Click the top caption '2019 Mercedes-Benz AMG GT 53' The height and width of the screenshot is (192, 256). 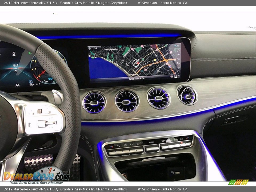[x=30, y=3]
